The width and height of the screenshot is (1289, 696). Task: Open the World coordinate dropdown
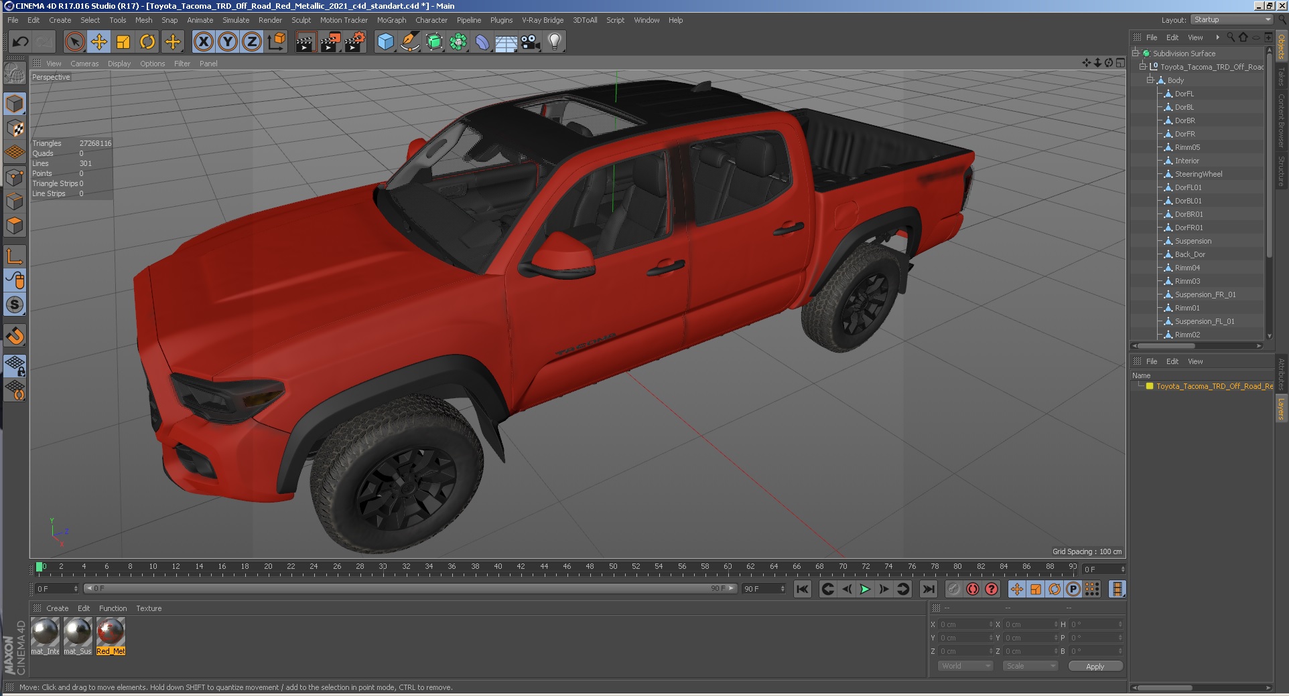[965, 666]
